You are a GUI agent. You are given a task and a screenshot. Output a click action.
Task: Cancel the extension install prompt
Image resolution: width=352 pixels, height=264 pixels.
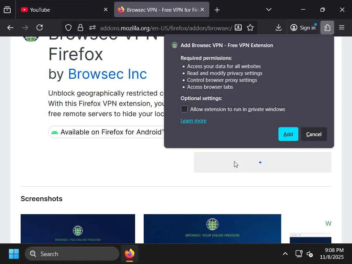tap(314, 134)
